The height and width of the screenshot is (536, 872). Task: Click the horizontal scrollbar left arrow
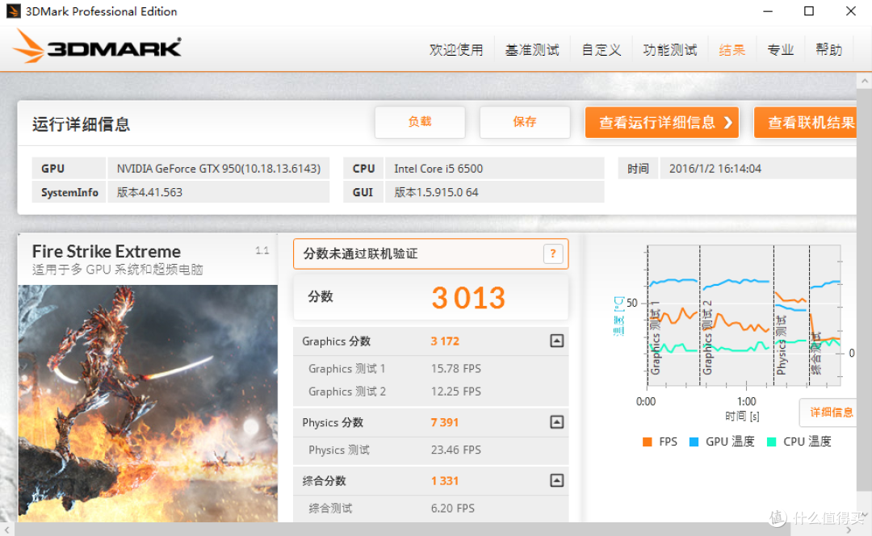6,530
